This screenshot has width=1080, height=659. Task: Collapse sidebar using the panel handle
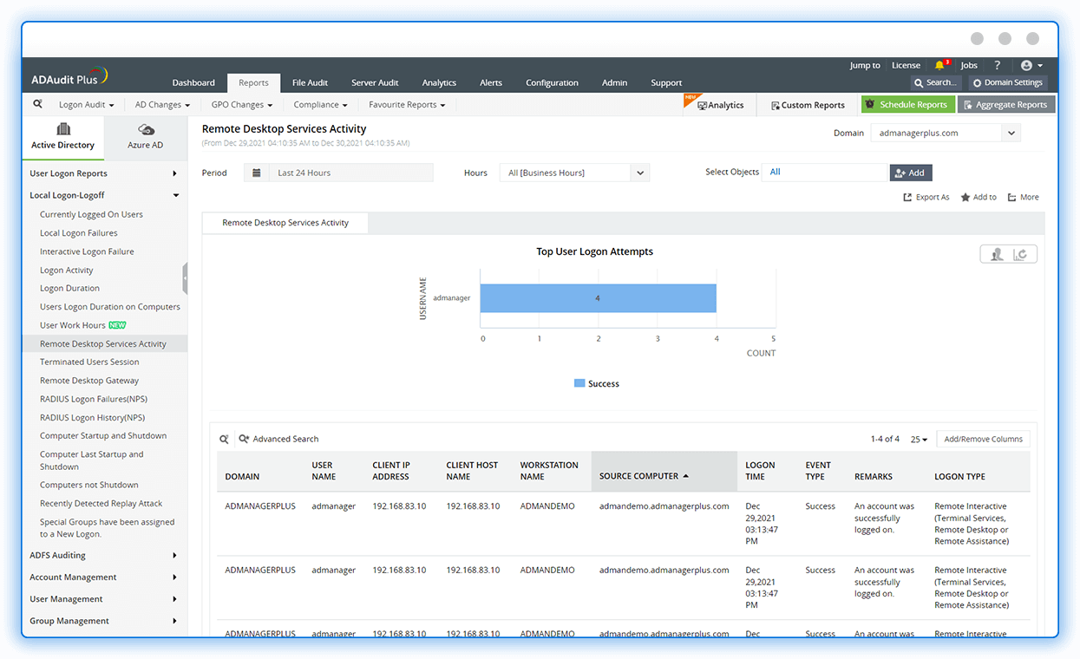pyautogui.click(x=185, y=279)
